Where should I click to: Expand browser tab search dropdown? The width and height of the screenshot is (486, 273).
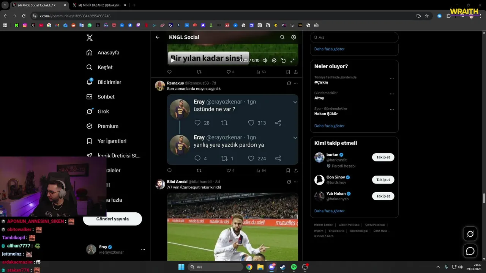pos(5,5)
